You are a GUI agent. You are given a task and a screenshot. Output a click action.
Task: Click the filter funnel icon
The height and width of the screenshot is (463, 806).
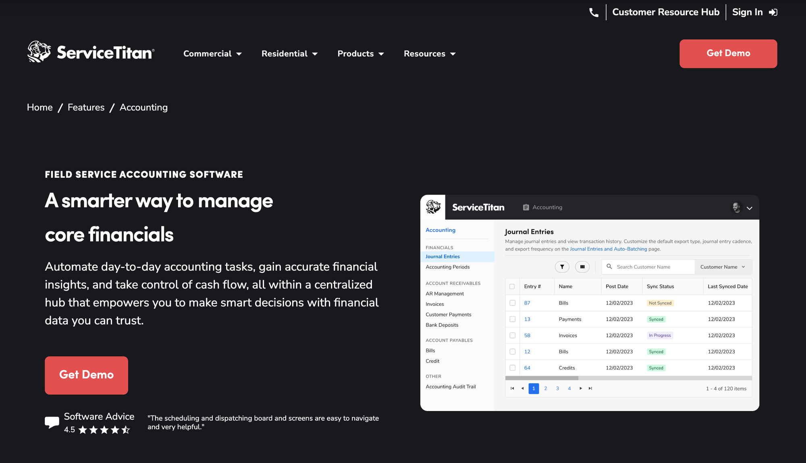click(562, 267)
